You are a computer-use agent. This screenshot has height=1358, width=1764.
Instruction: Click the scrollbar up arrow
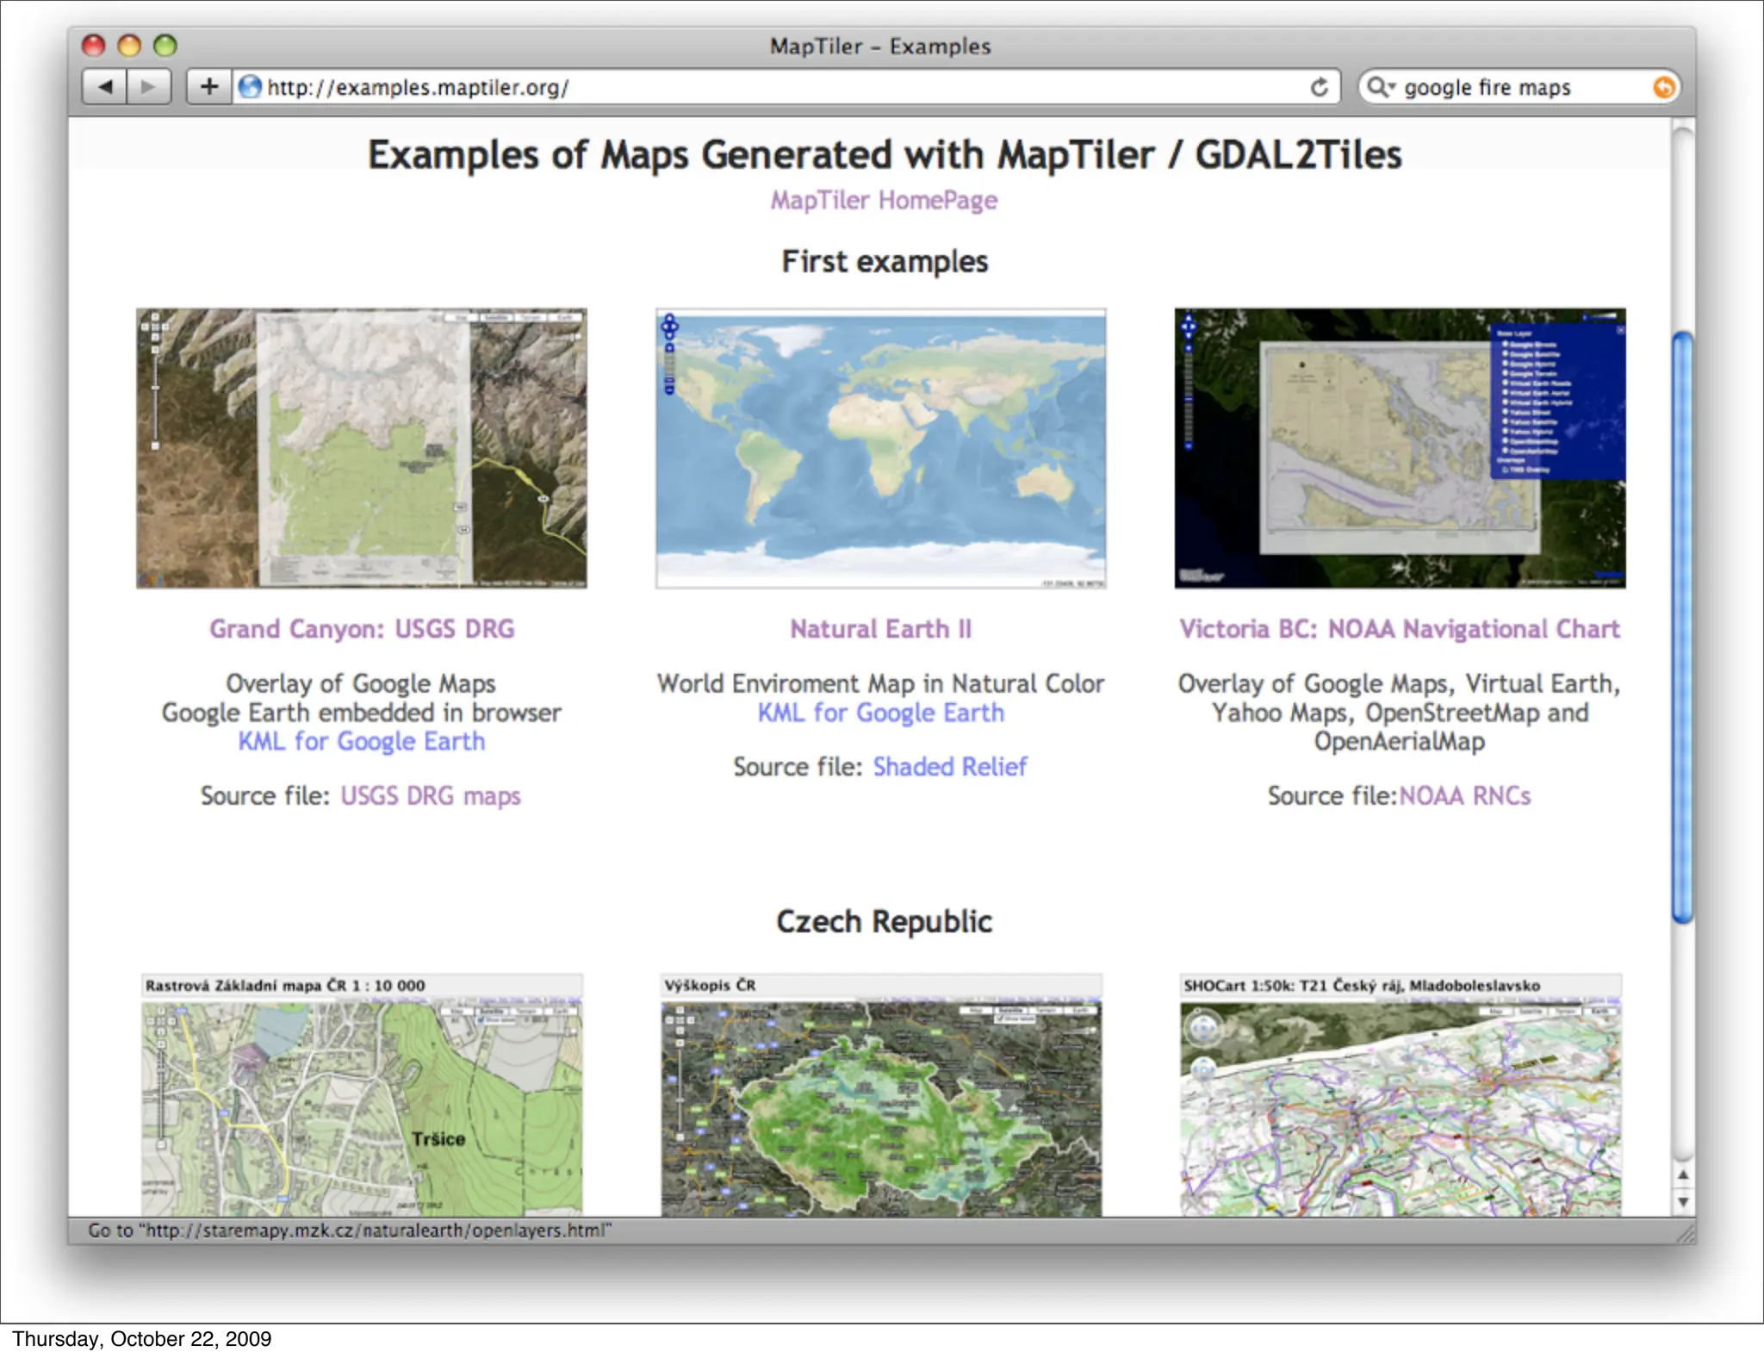(1682, 1175)
